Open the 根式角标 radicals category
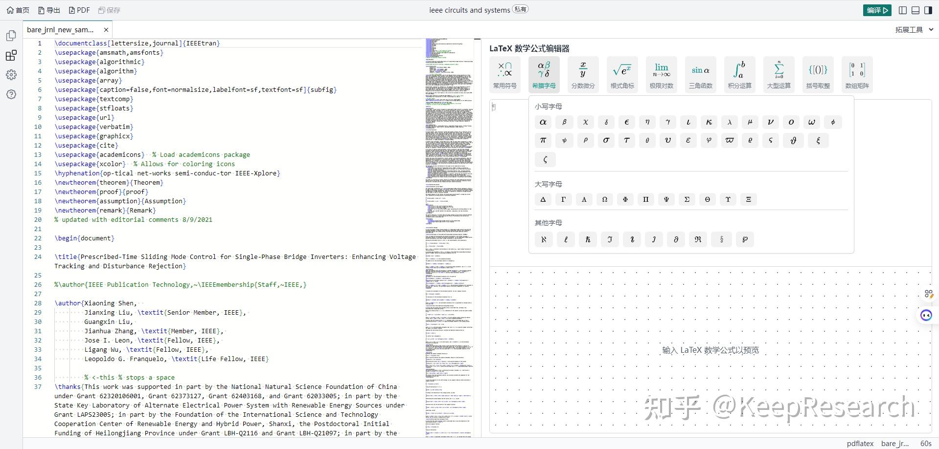 click(x=622, y=74)
